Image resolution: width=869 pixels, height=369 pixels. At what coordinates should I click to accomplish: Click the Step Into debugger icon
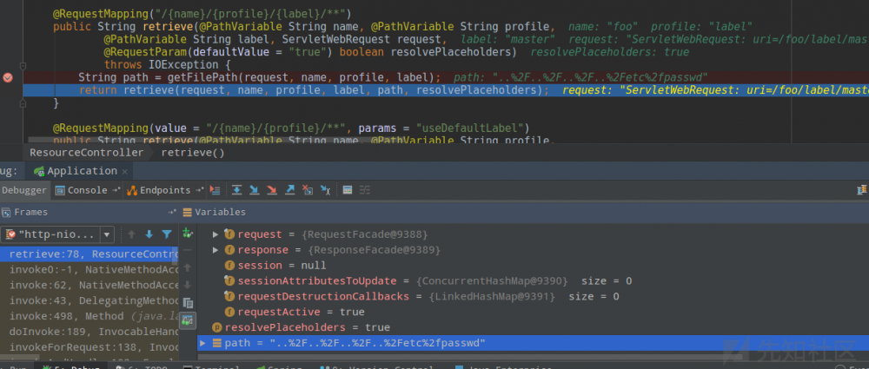click(x=255, y=190)
